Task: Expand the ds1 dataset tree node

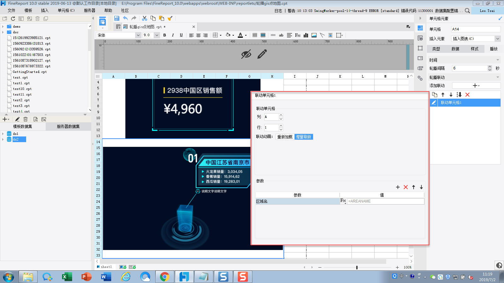Action: pyautogui.click(x=3, y=134)
